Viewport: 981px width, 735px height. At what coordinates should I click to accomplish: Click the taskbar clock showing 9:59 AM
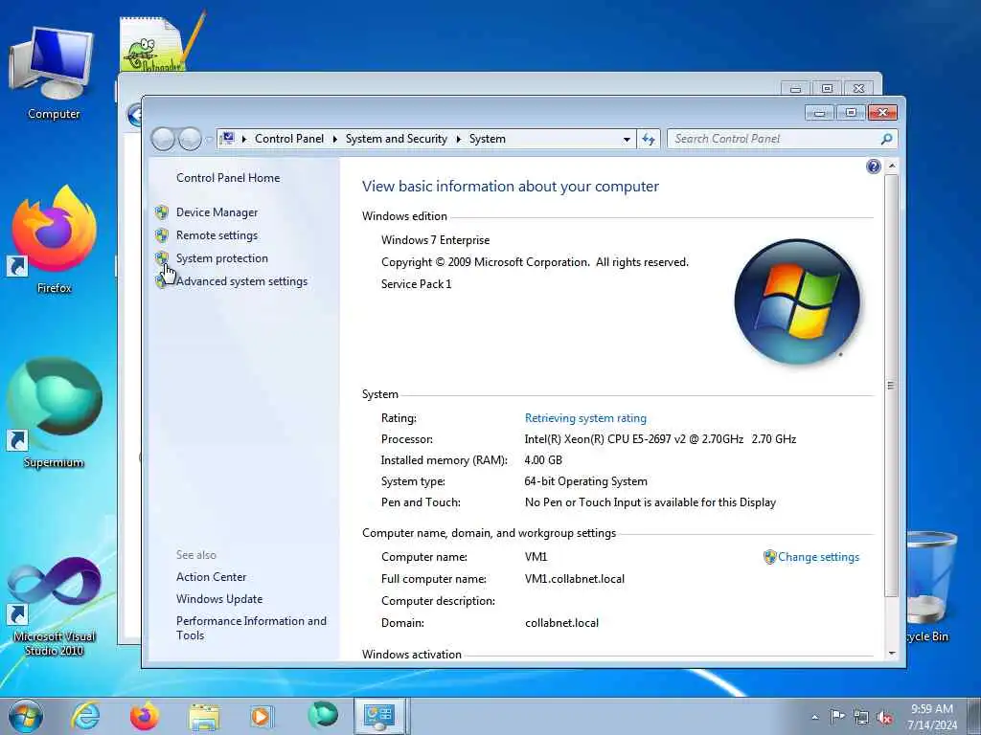coord(932,717)
